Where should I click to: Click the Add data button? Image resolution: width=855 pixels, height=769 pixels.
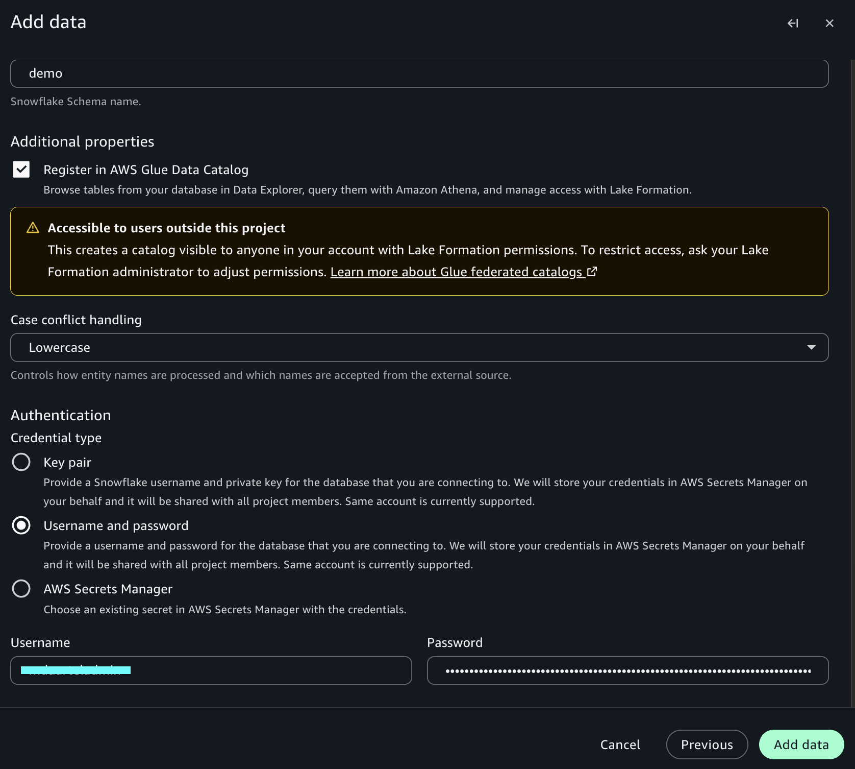point(801,744)
